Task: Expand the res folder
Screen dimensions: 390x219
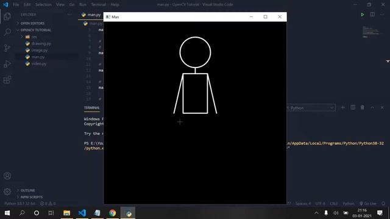Action: click(x=34, y=36)
